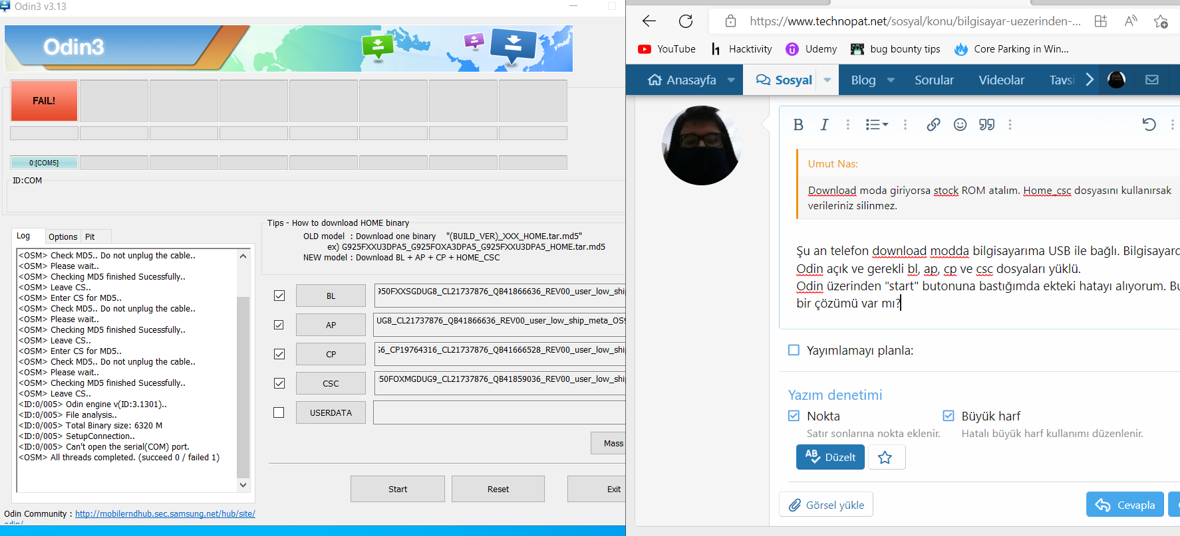The width and height of the screenshot is (1180, 536).
Task: Open the YouTube bookmark
Action: point(666,49)
